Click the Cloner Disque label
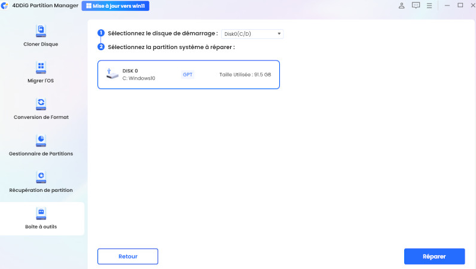 [x=41, y=44]
